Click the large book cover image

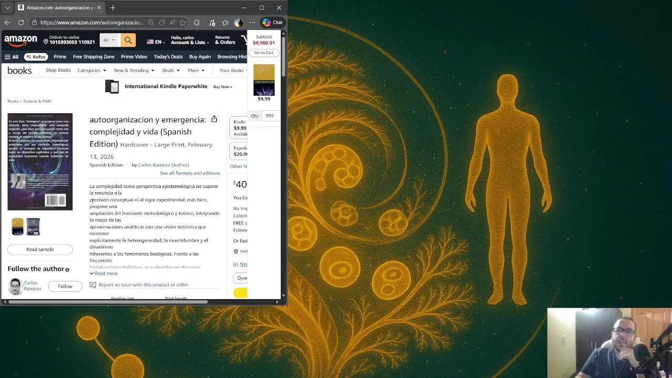40,162
